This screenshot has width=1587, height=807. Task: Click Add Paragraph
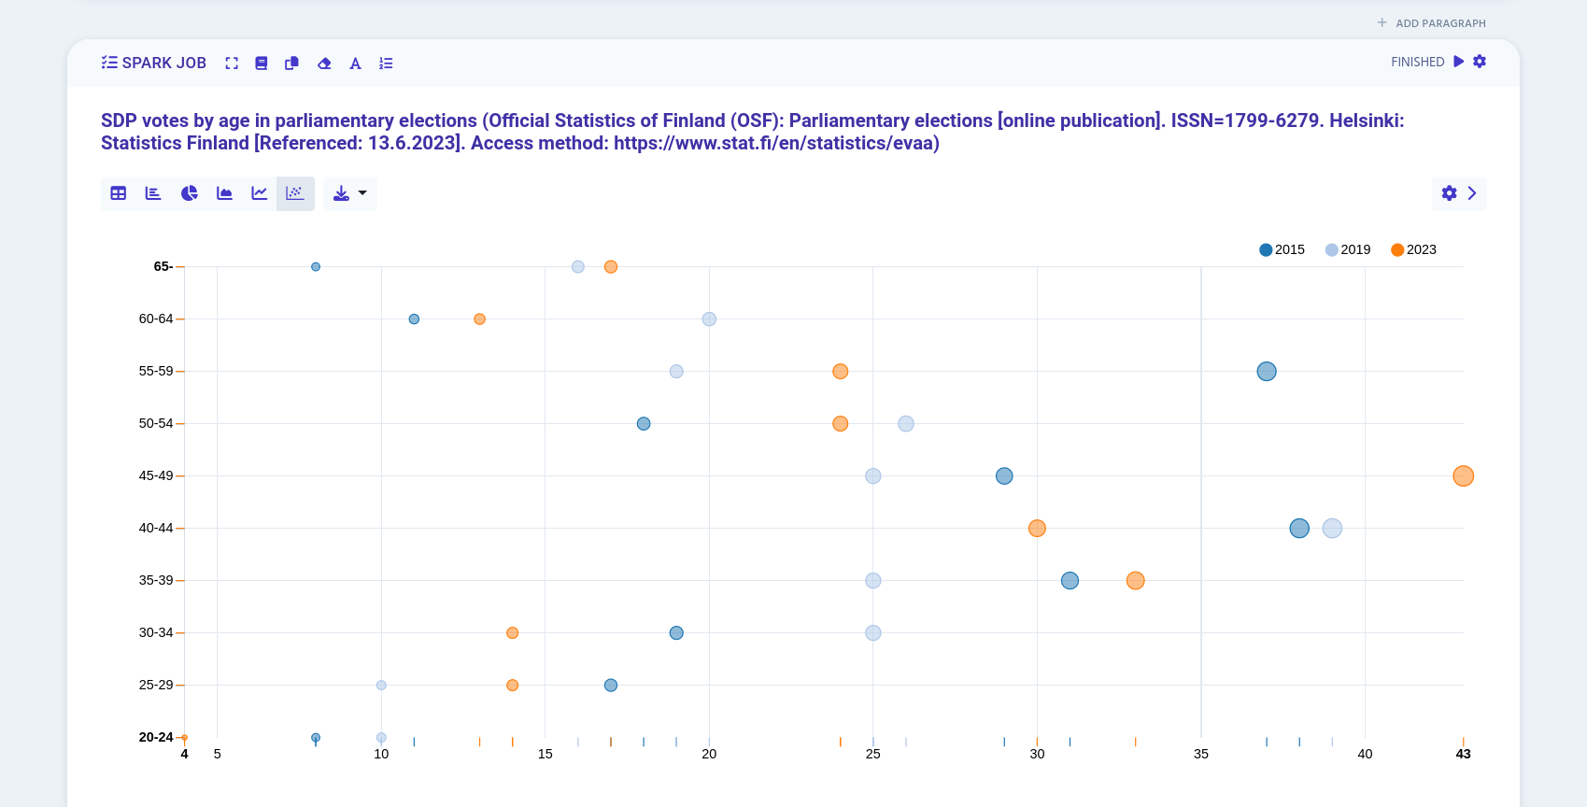tap(1431, 23)
